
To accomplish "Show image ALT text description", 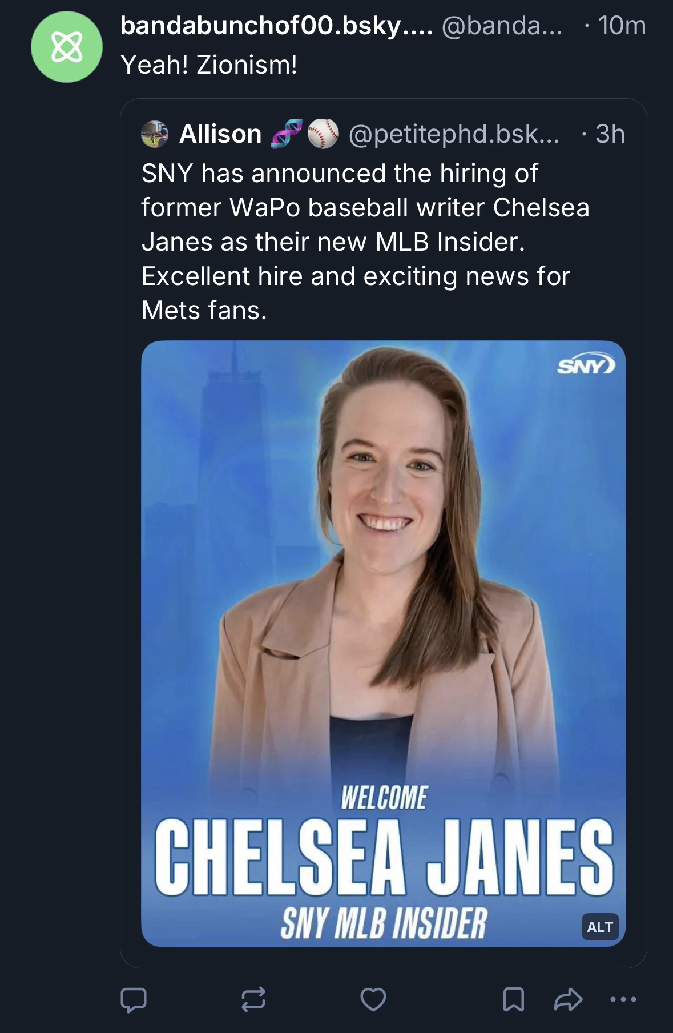I will coord(599,927).
